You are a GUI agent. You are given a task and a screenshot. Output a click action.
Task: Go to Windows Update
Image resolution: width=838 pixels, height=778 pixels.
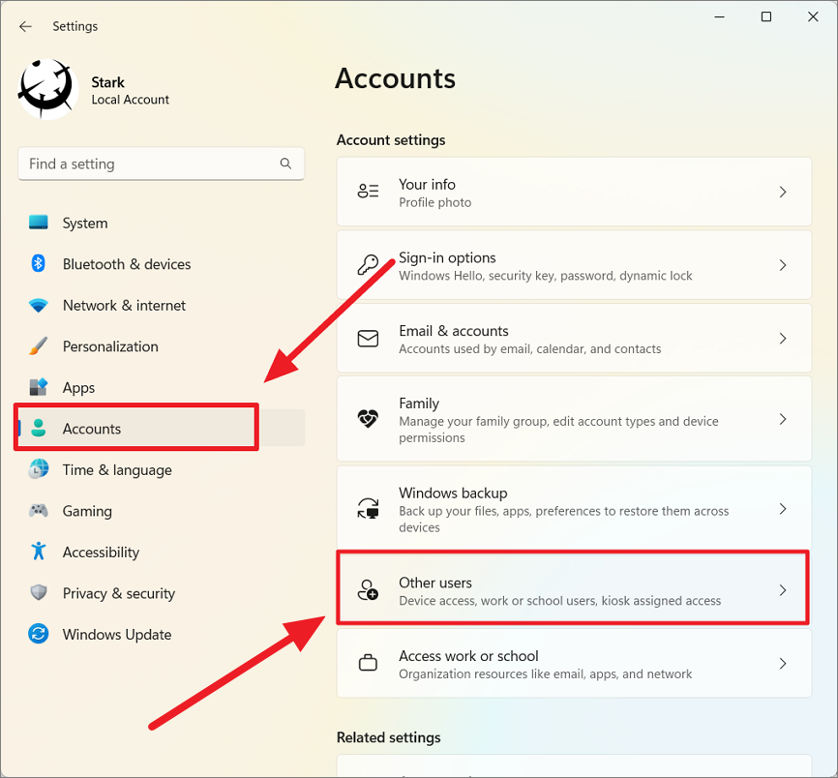161,634
